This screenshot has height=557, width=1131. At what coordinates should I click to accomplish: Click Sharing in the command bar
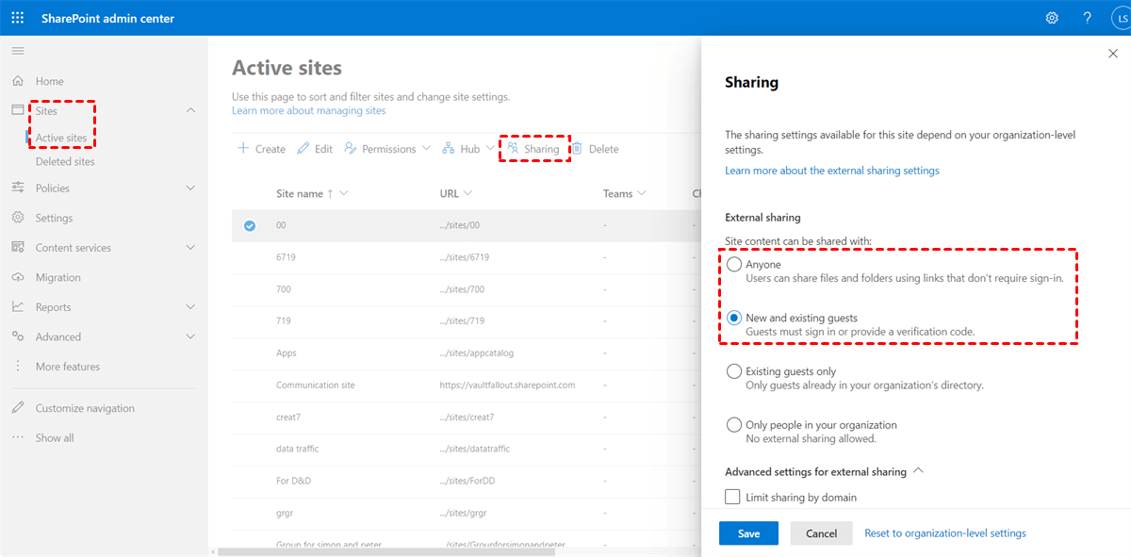coord(533,149)
